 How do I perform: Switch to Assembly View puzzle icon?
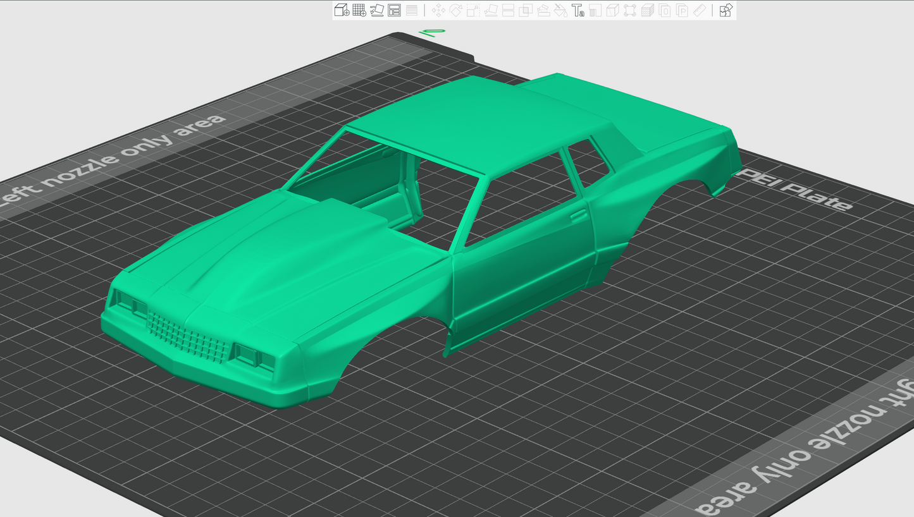[726, 10]
